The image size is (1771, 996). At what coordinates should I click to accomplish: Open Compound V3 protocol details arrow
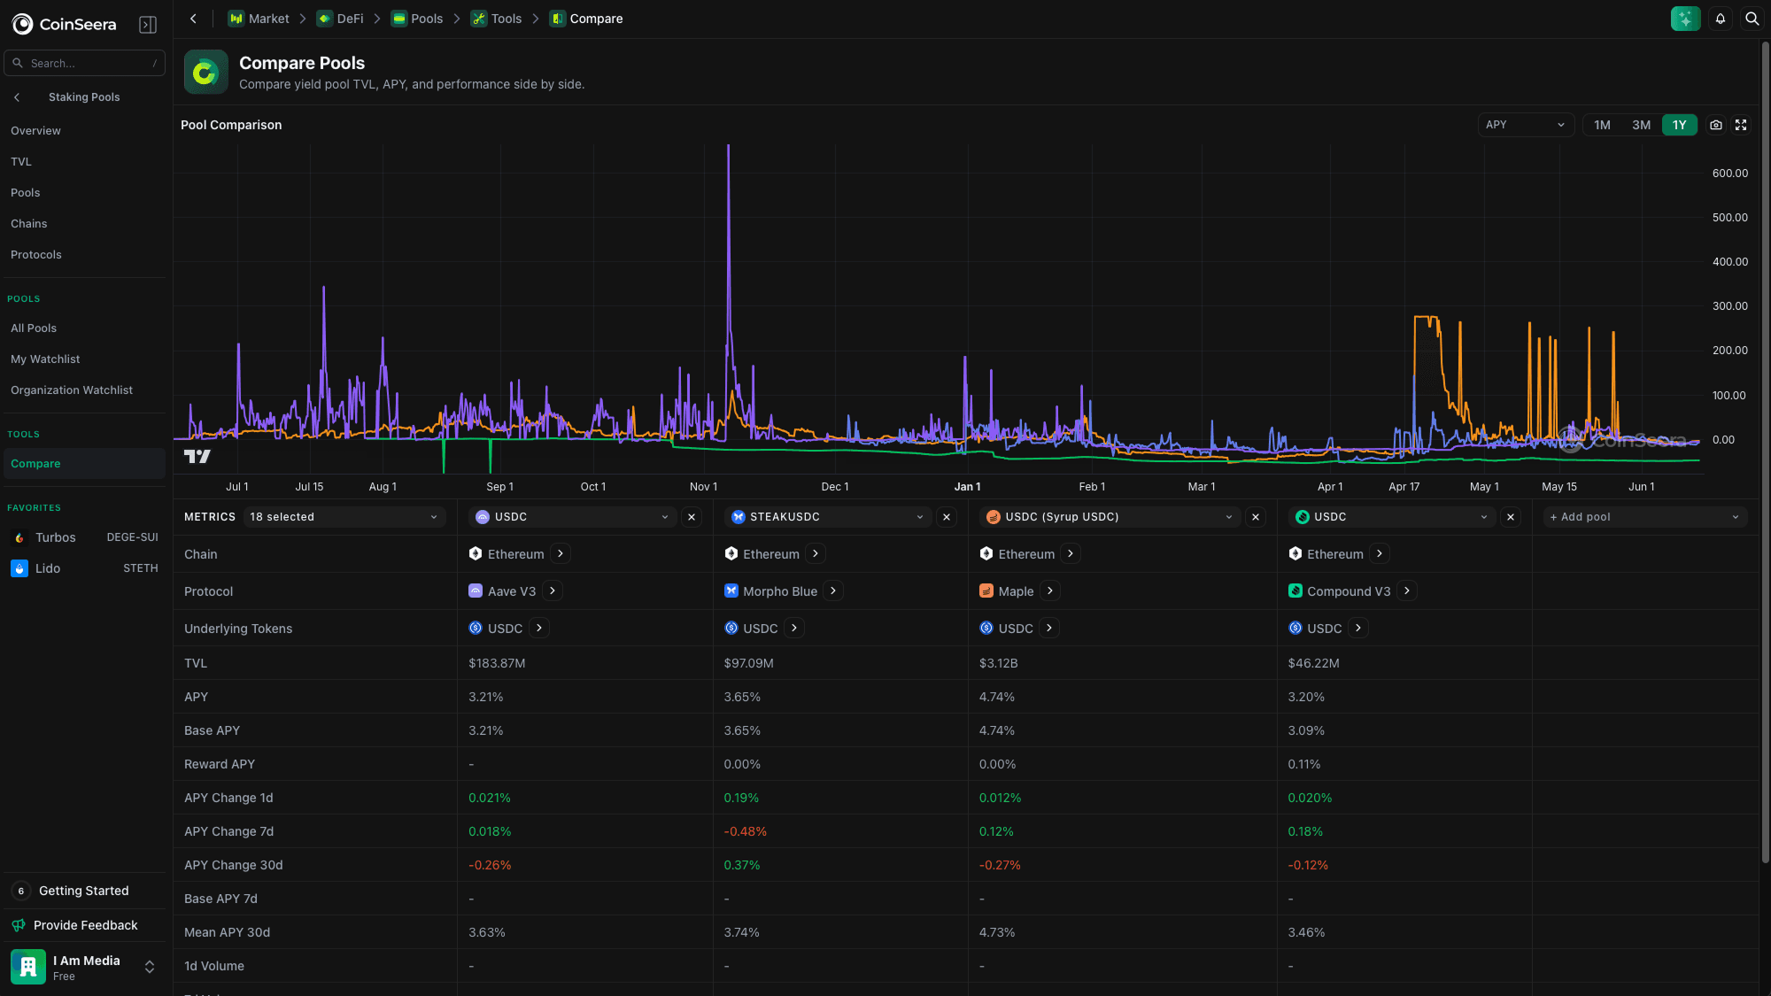point(1407,591)
